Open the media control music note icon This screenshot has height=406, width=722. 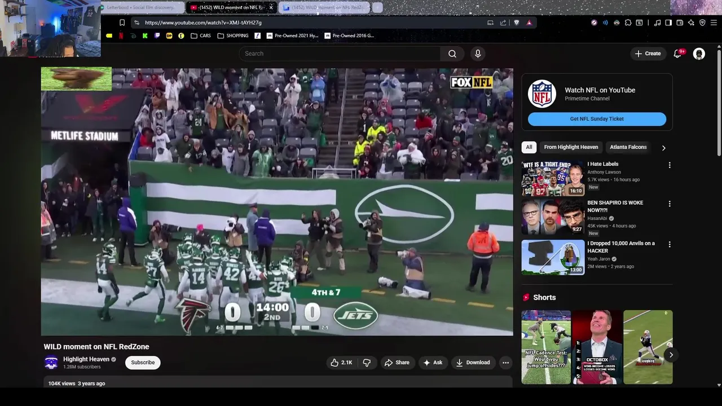pos(657,23)
